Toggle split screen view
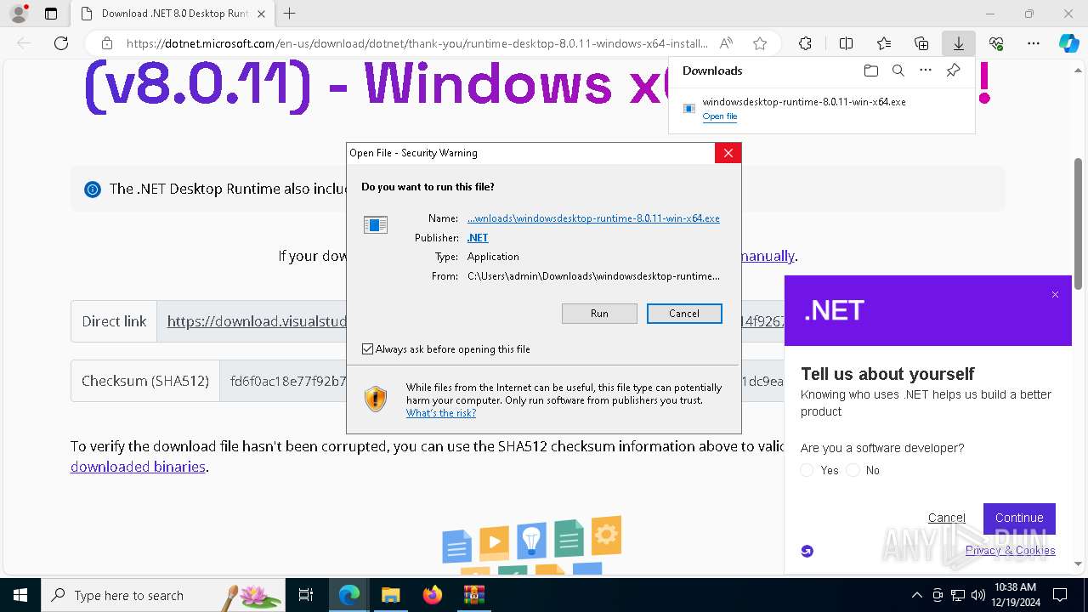Screen dimensions: 1088x612 (x=846, y=43)
